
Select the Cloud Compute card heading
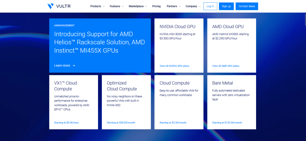(175, 83)
